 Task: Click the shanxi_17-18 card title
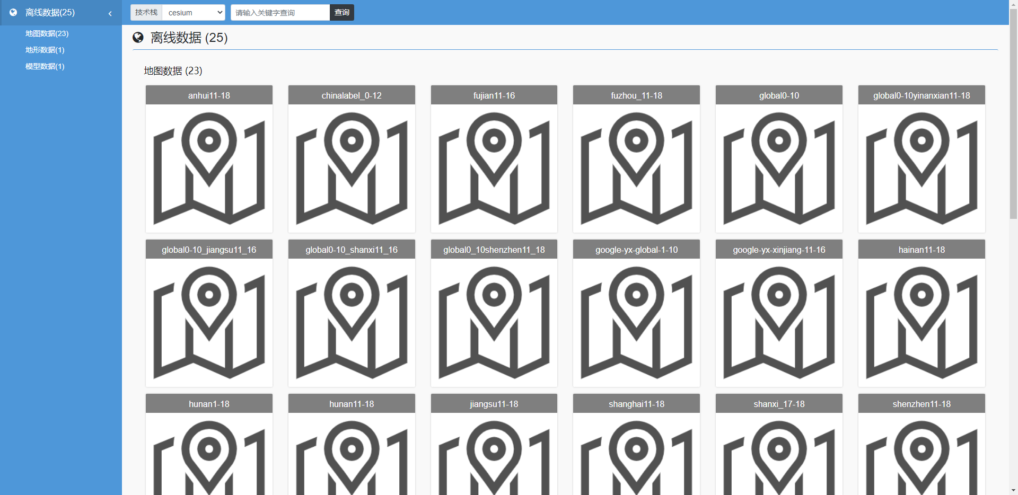pyautogui.click(x=779, y=404)
